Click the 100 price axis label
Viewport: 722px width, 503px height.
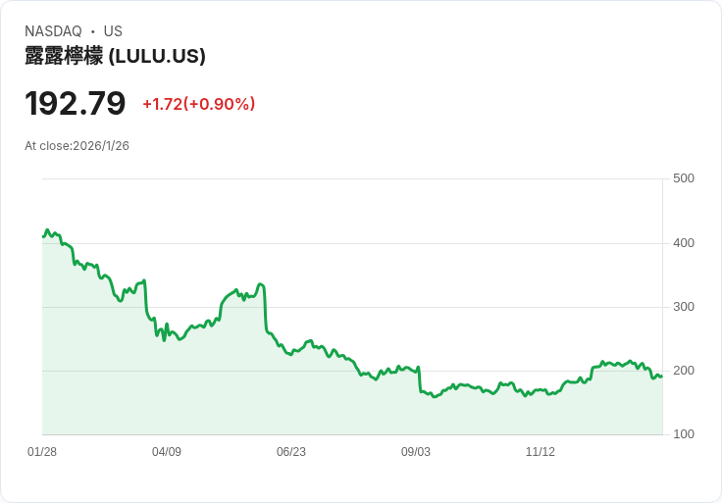tap(684, 433)
